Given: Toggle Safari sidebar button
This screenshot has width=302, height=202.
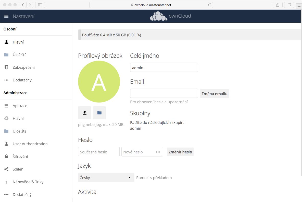Looking at the screenshot, I should click(x=40, y=5).
